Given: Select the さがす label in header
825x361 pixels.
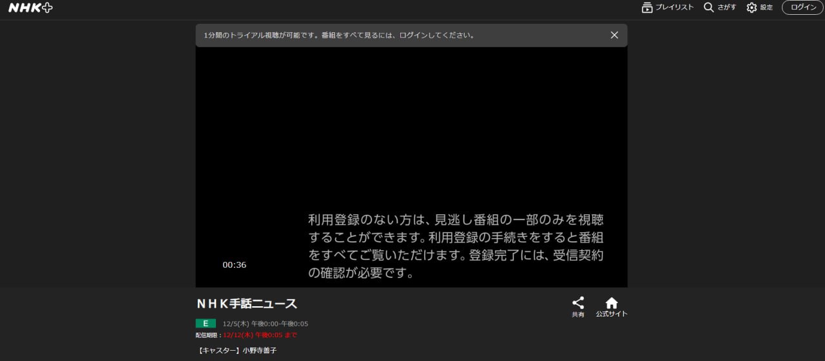Looking at the screenshot, I should point(726,8).
